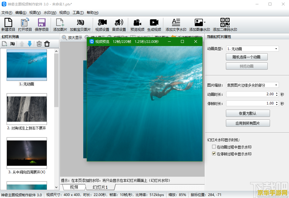
Task: Open 视频设置 video settings
Action: tap(102, 25)
